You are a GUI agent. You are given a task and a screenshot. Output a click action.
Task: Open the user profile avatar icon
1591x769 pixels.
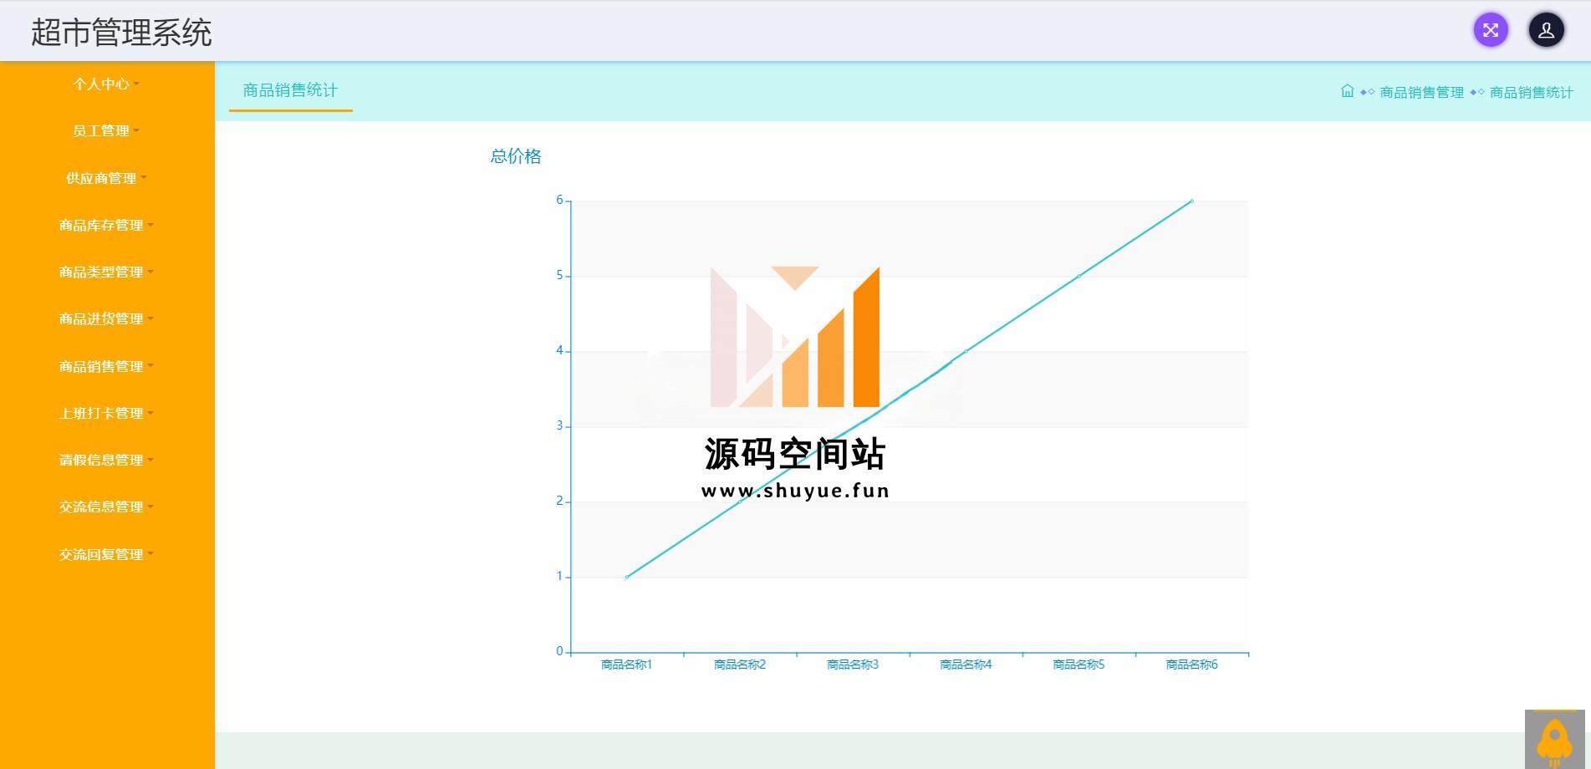1546,31
